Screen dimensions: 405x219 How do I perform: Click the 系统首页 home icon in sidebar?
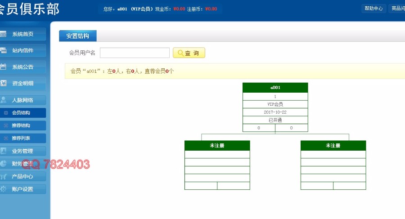(x=4, y=34)
